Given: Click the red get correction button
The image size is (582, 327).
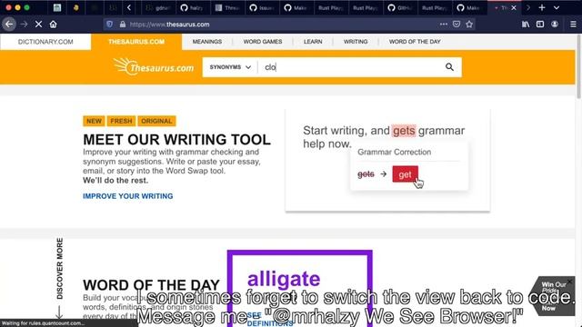Looking at the screenshot, I should [405, 174].
